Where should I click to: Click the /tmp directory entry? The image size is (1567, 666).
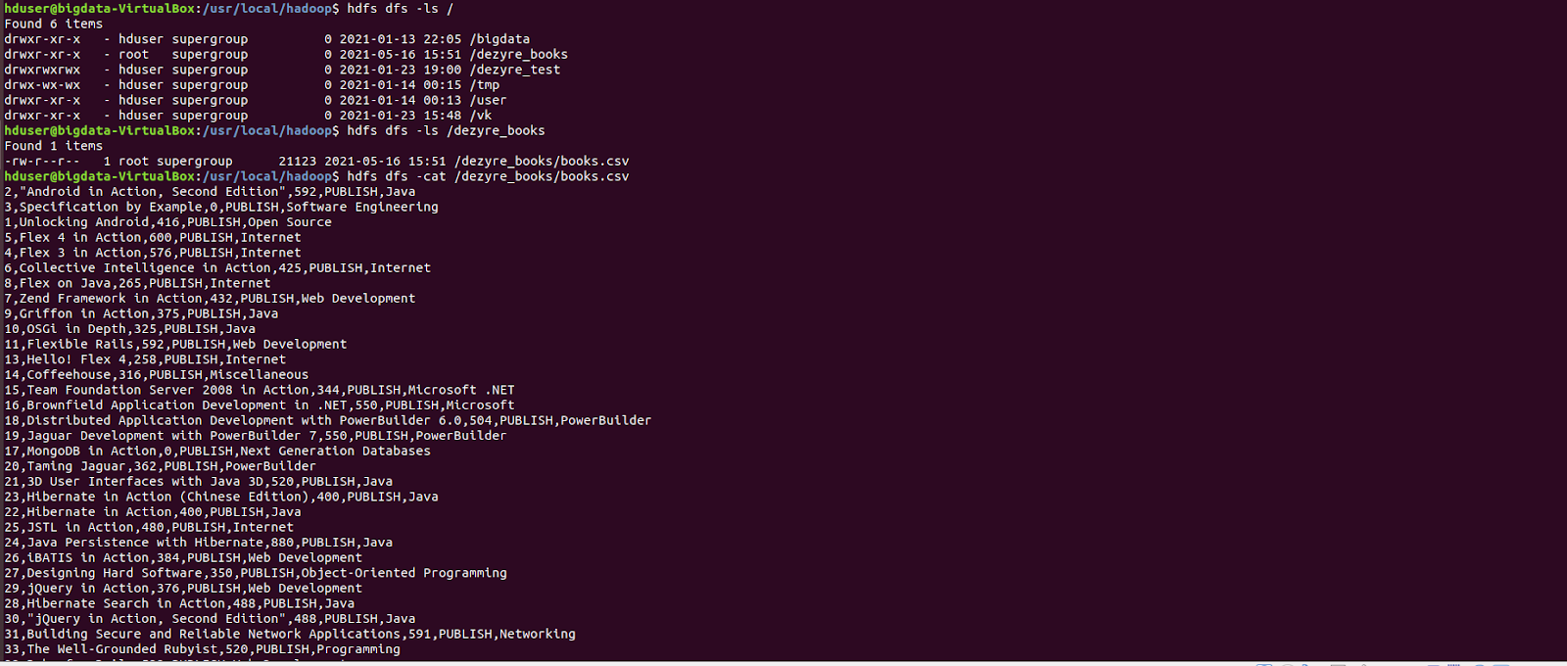point(485,85)
